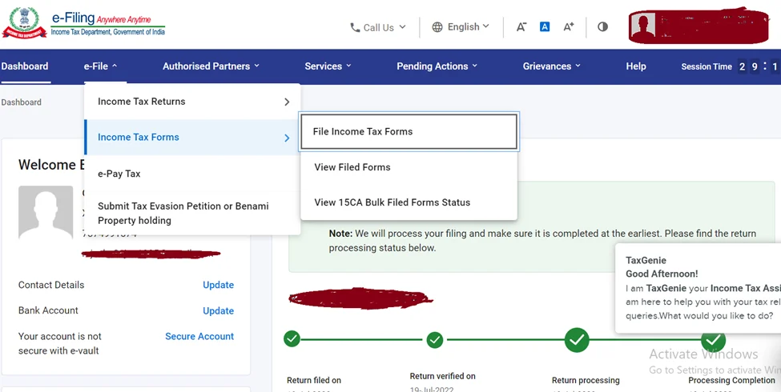781x392 pixels.
Task: Reset to default font size A icon
Action: point(545,27)
